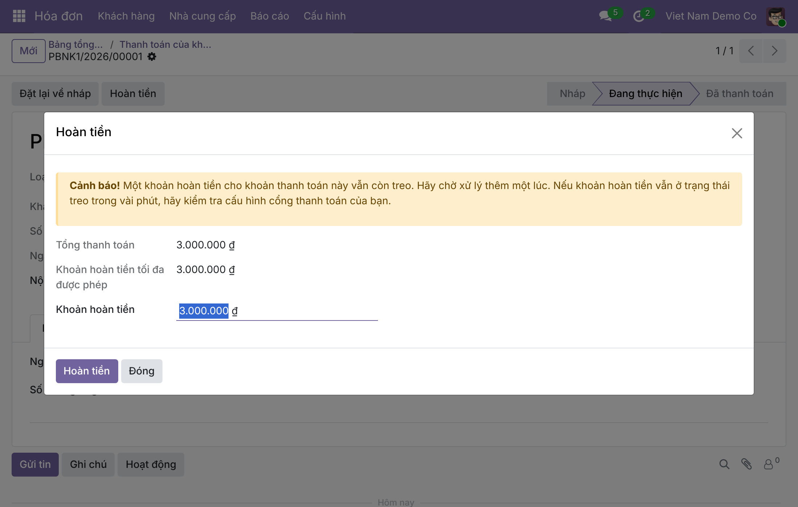The height and width of the screenshot is (507, 798).
Task: Click the 1 / 1 pager counter
Action: (x=724, y=51)
